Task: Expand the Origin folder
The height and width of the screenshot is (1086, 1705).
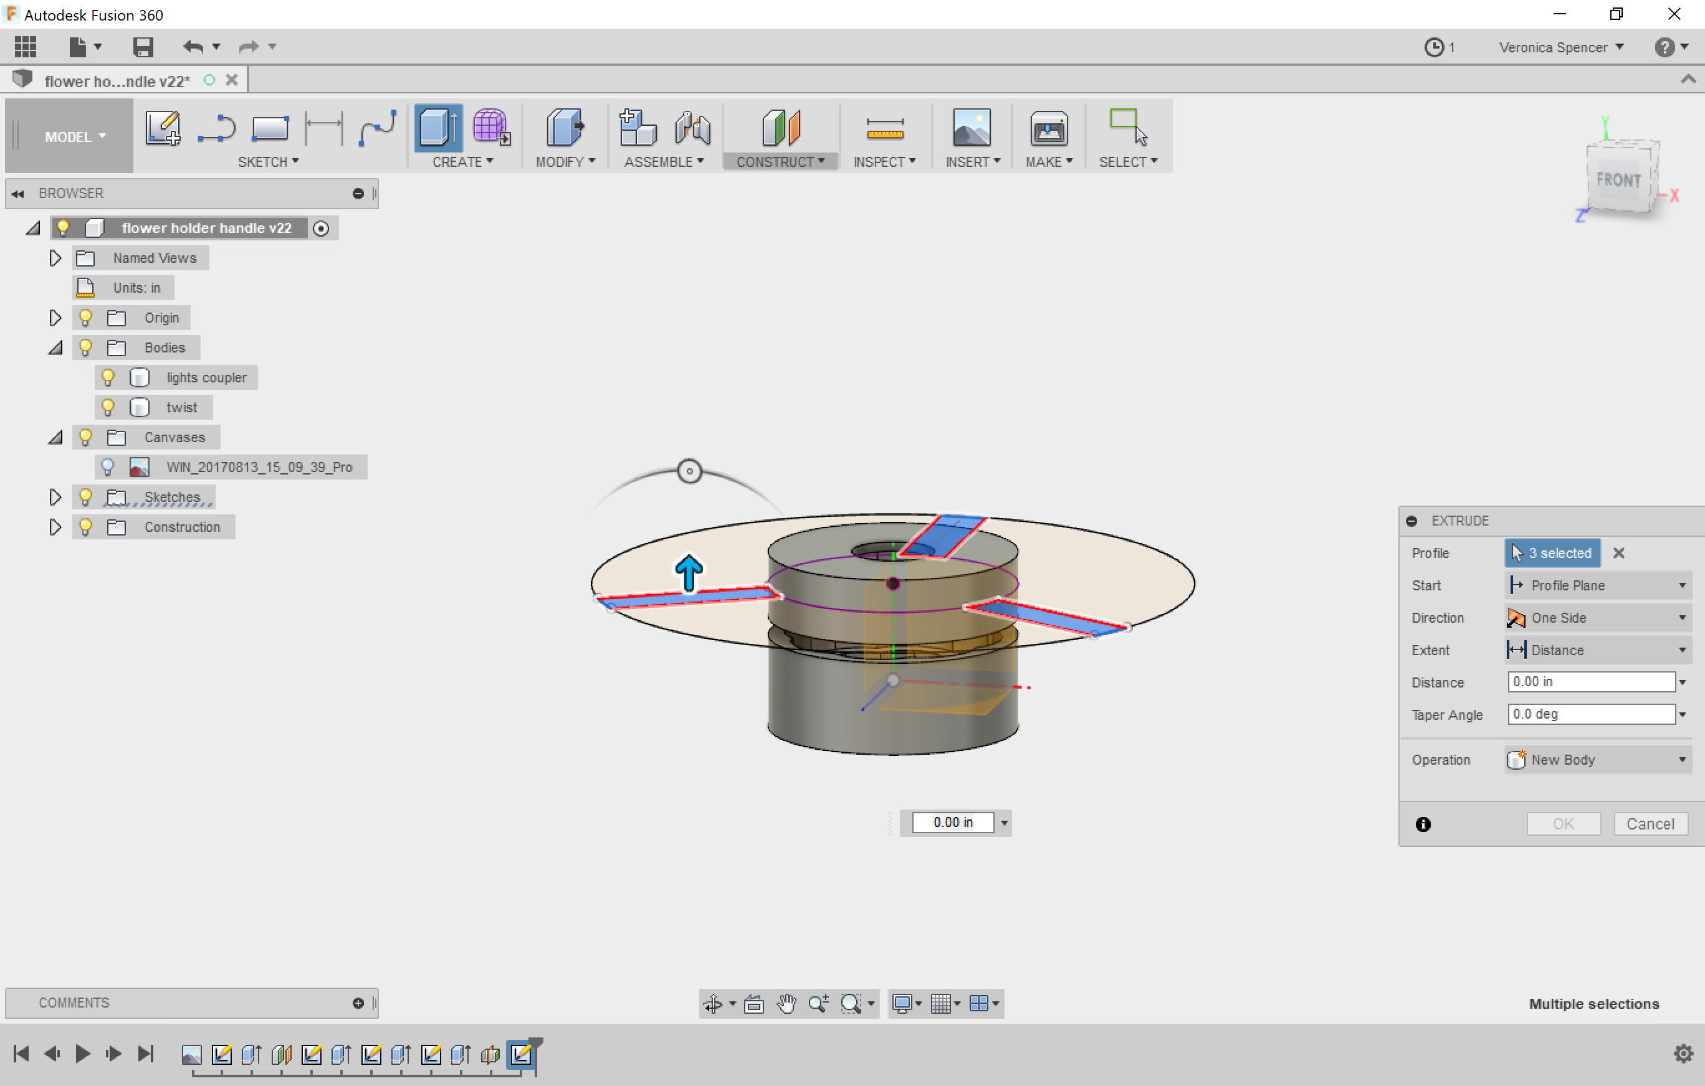Action: (x=54, y=318)
